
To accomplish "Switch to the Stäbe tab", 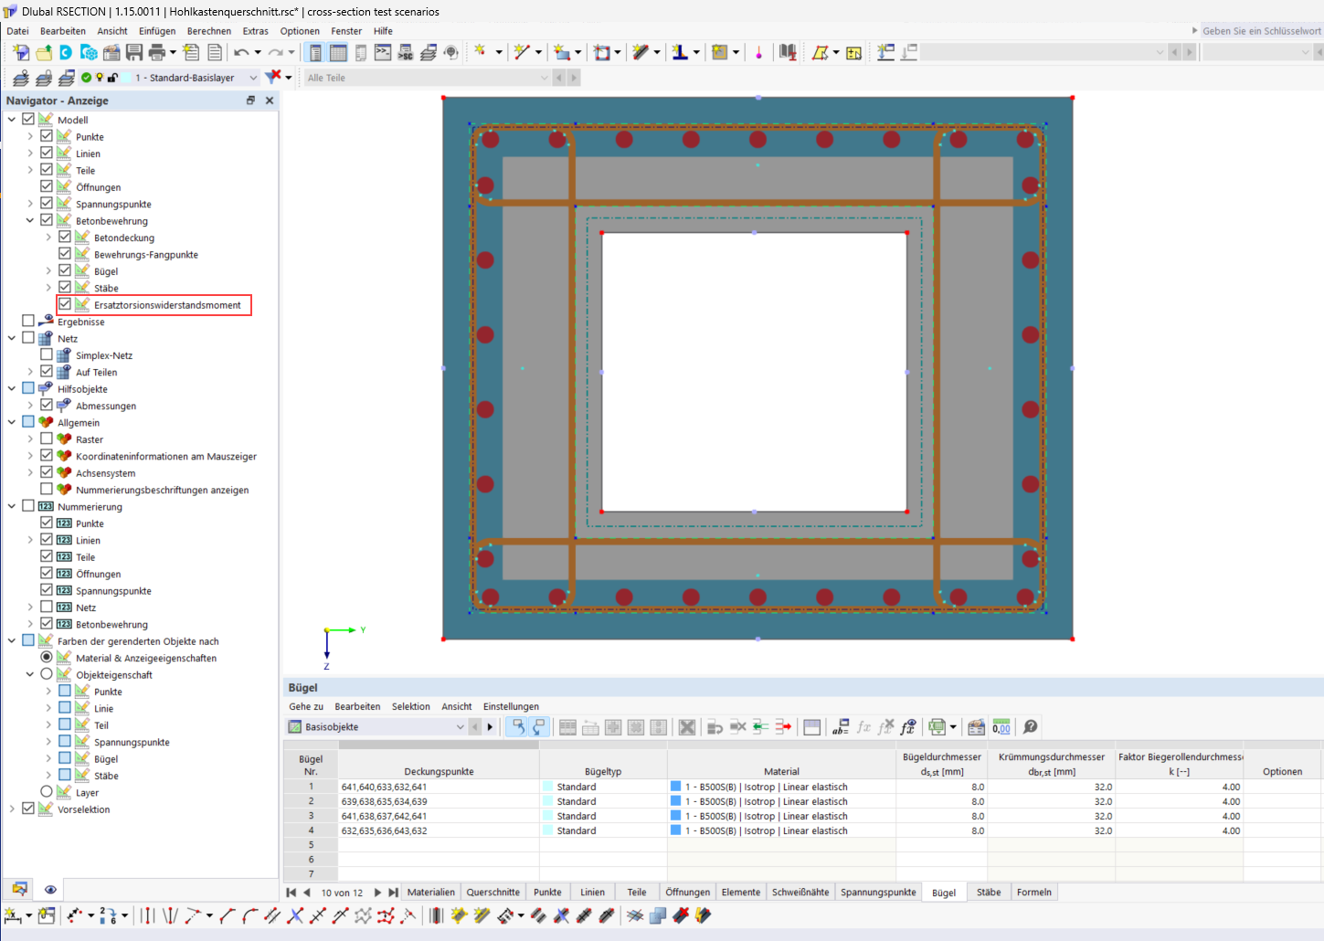I will click(989, 893).
